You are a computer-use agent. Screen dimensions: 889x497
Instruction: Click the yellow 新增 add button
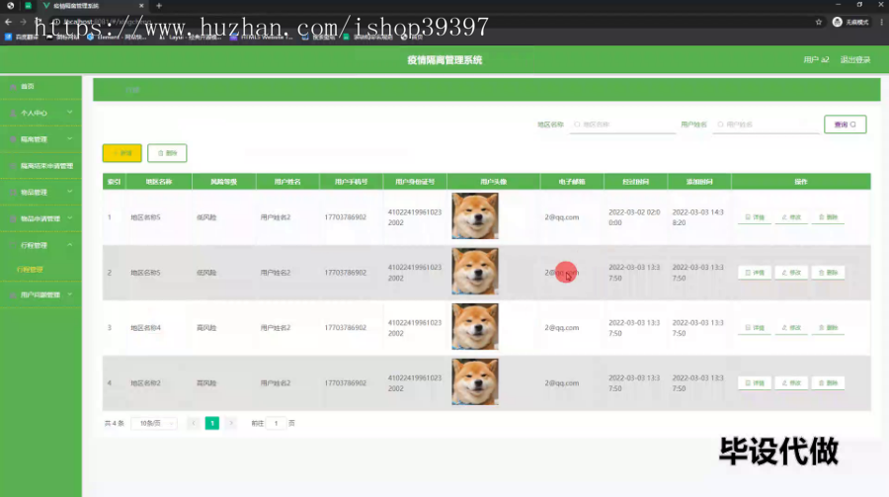121,153
